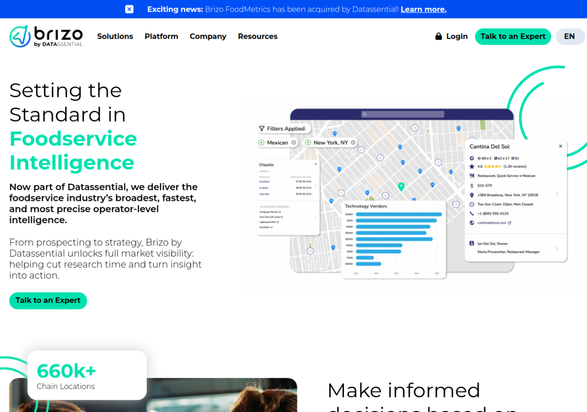Close the Chipotle card
Image resolution: width=587 pixels, height=412 pixels.
click(316, 164)
